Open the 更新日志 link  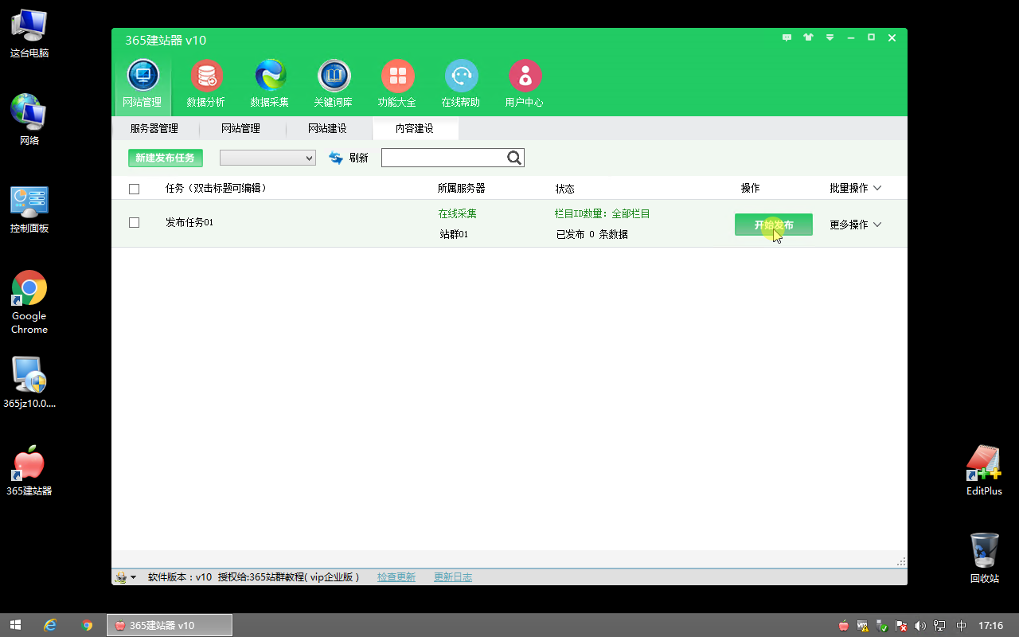pyautogui.click(x=453, y=577)
